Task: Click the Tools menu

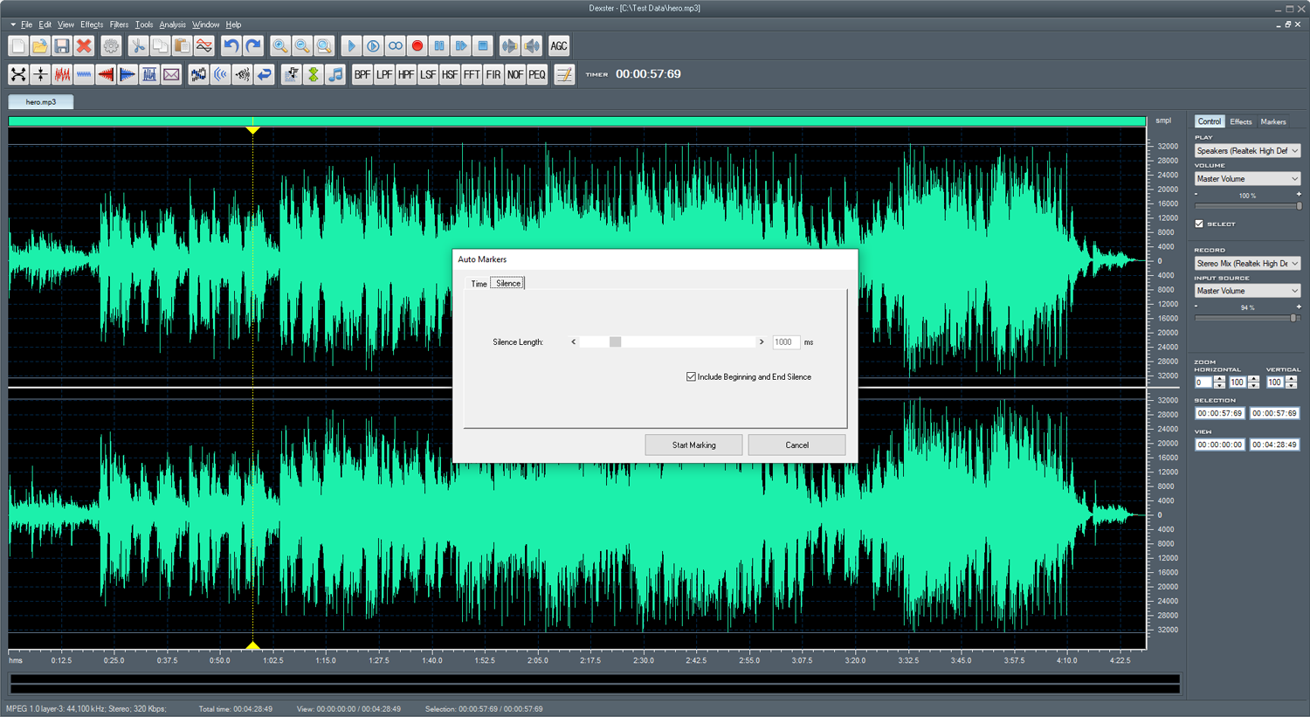Action: click(144, 24)
